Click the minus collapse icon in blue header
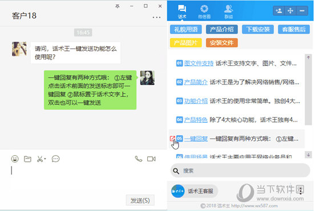The height and width of the screenshot is (211, 314). pyautogui.click(x=302, y=10)
